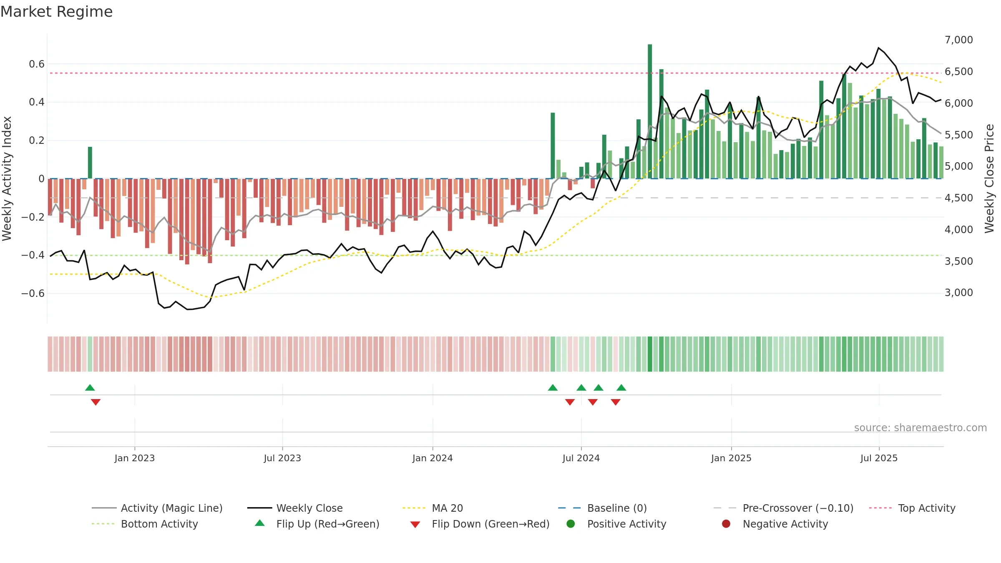Click the MA 20 legend entry
1001x563 pixels.
pos(433,508)
